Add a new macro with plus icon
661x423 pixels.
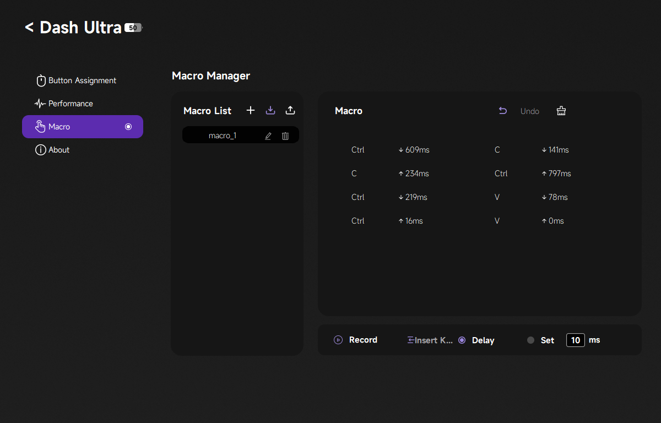(251, 111)
